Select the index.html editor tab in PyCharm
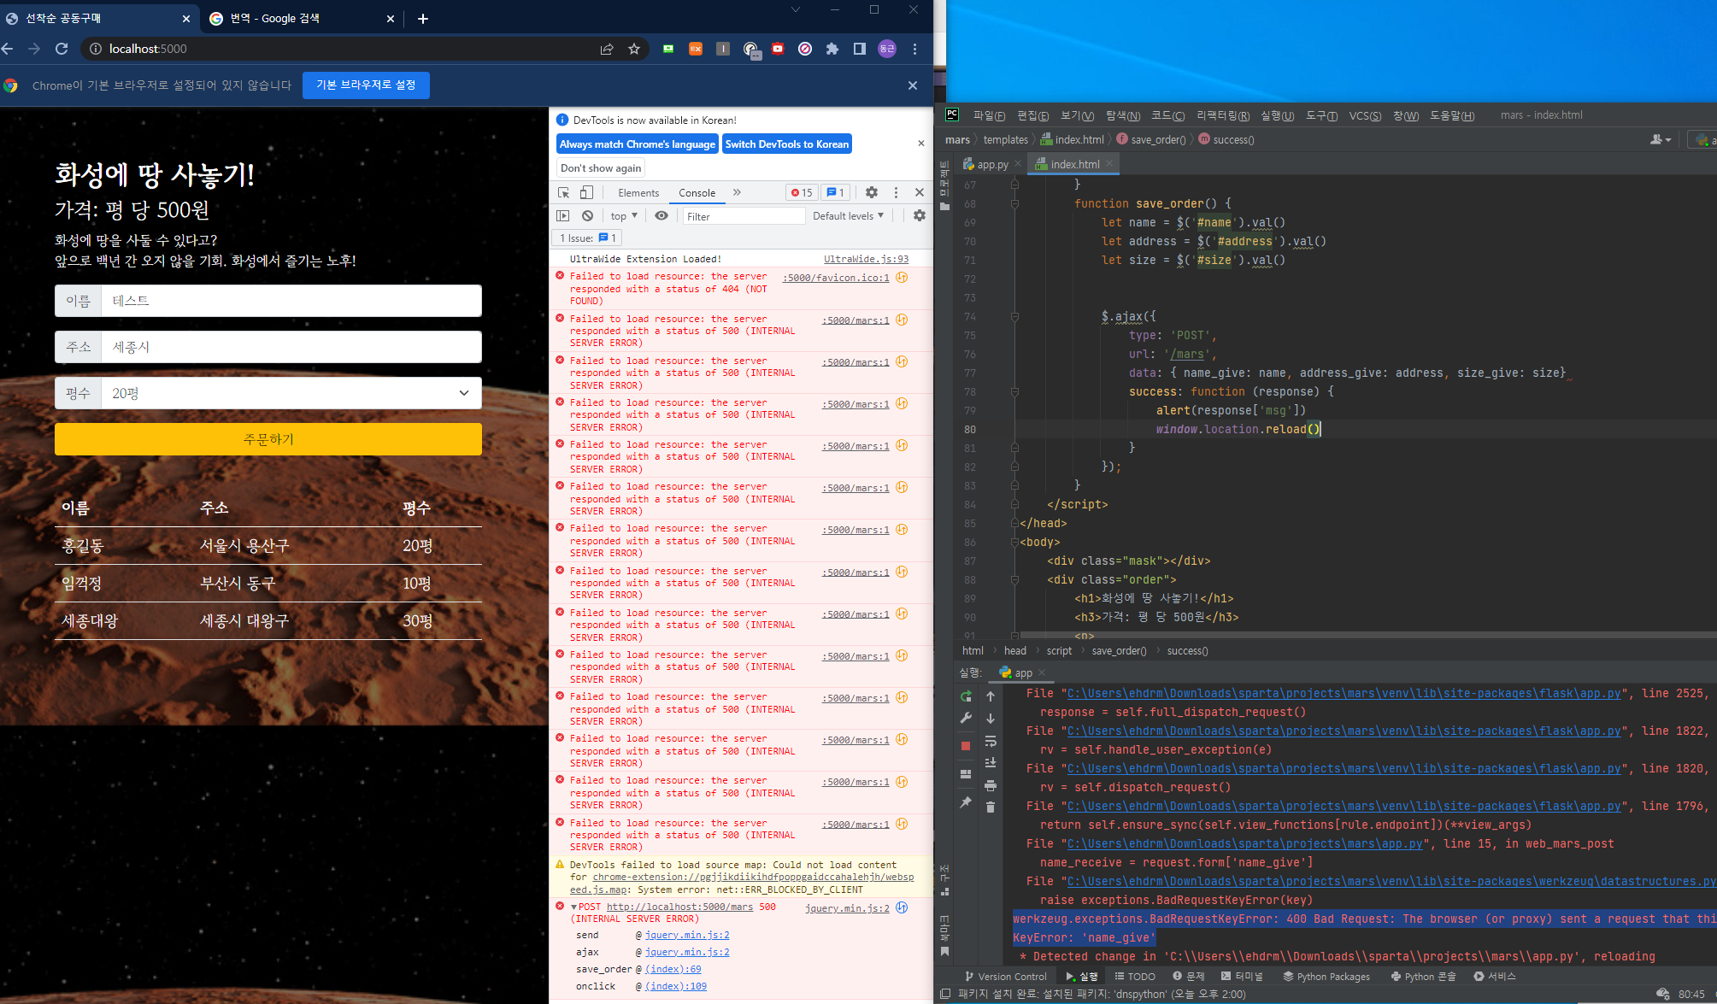This screenshot has width=1717, height=1004. (x=1074, y=164)
